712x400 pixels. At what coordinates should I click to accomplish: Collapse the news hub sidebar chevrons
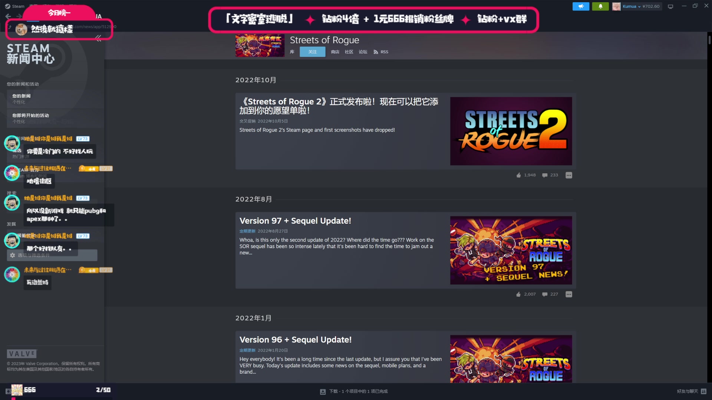pos(98,39)
